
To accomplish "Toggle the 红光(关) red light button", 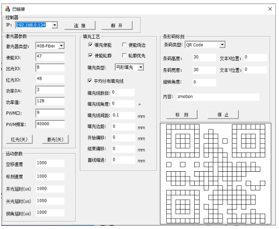I will (x=19, y=139).
